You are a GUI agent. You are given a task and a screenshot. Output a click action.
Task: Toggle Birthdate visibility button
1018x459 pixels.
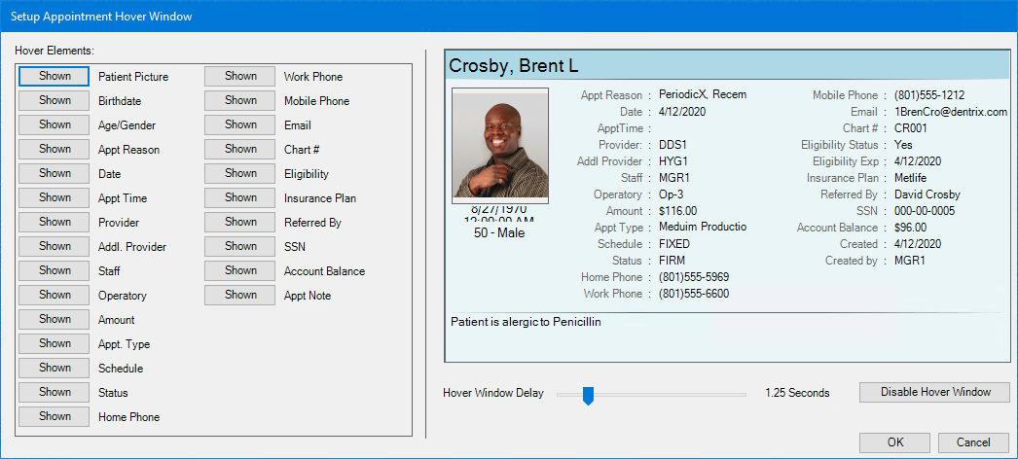[x=55, y=100]
